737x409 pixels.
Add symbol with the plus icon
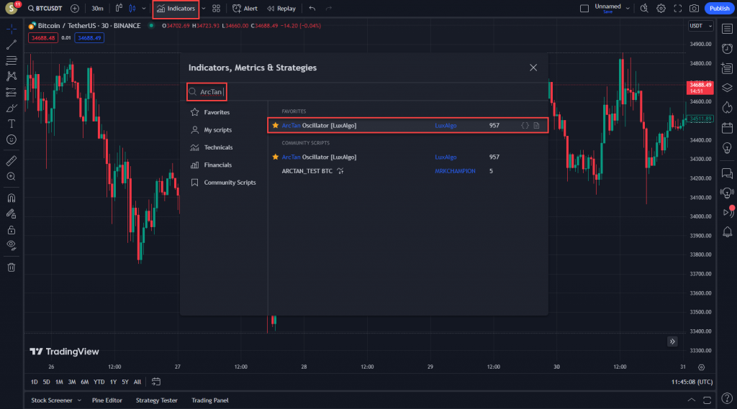click(x=75, y=9)
